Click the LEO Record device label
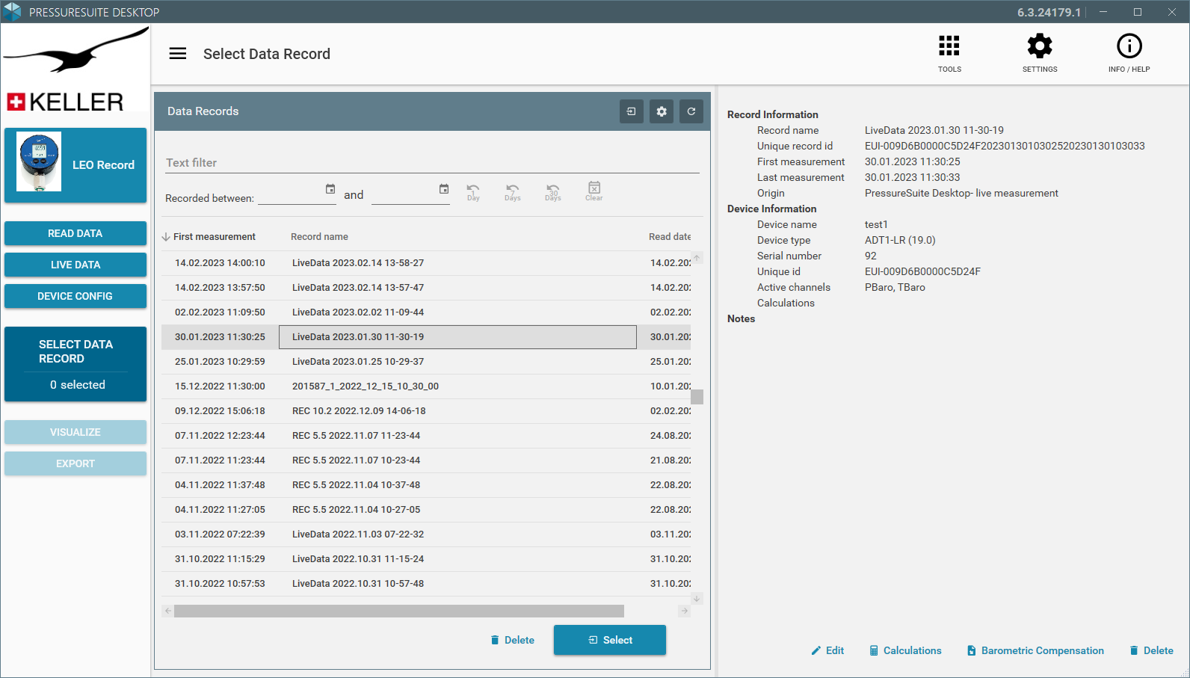Screen dimensions: 1190x678 coord(103,165)
